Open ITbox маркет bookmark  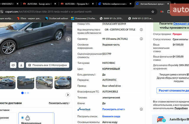tap(29, 18)
